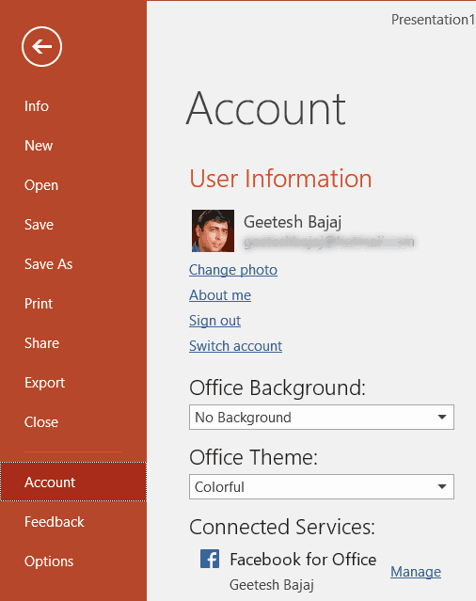
Task: Click the Connected Services heading
Action: click(x=282, y=527)
